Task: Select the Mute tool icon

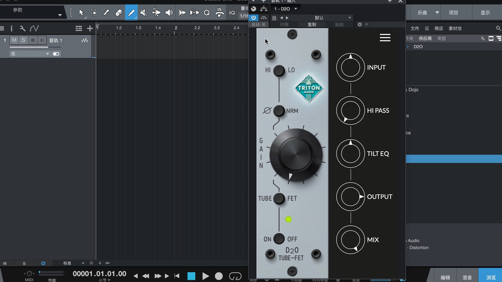Action: (143, 13)
